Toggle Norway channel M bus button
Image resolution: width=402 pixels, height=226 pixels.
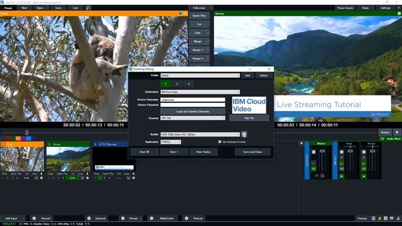(x=364, y=176)
